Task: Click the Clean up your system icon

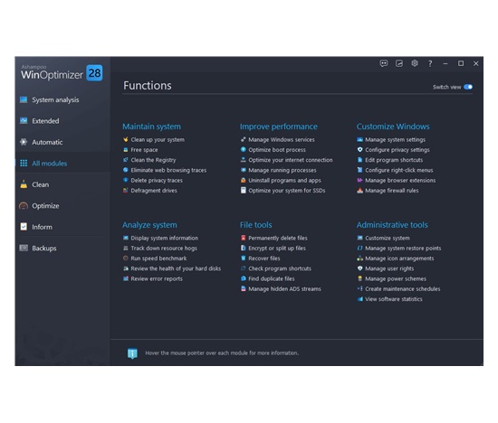Action: pos(126,139)
